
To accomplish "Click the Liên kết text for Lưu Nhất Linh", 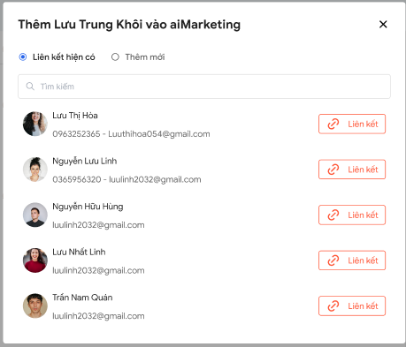I will [363, 260].
